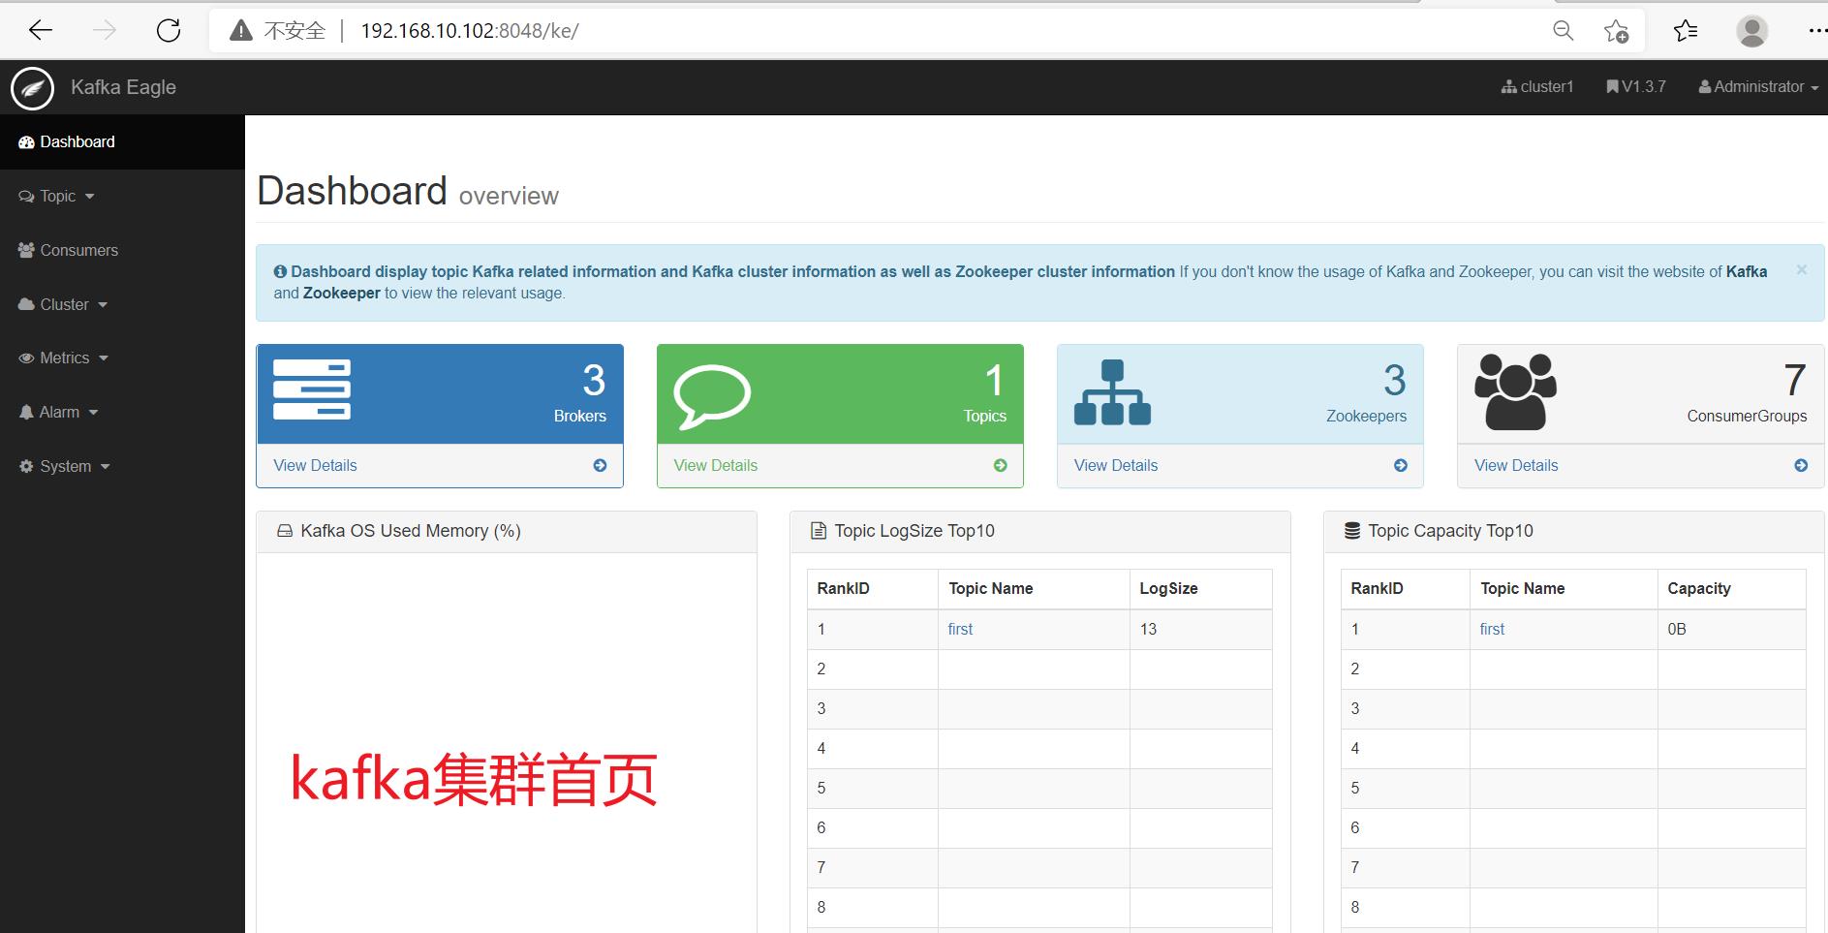Go back using browser back arrow
Viewport: 1828px width, 933px height.
[41, 31]
